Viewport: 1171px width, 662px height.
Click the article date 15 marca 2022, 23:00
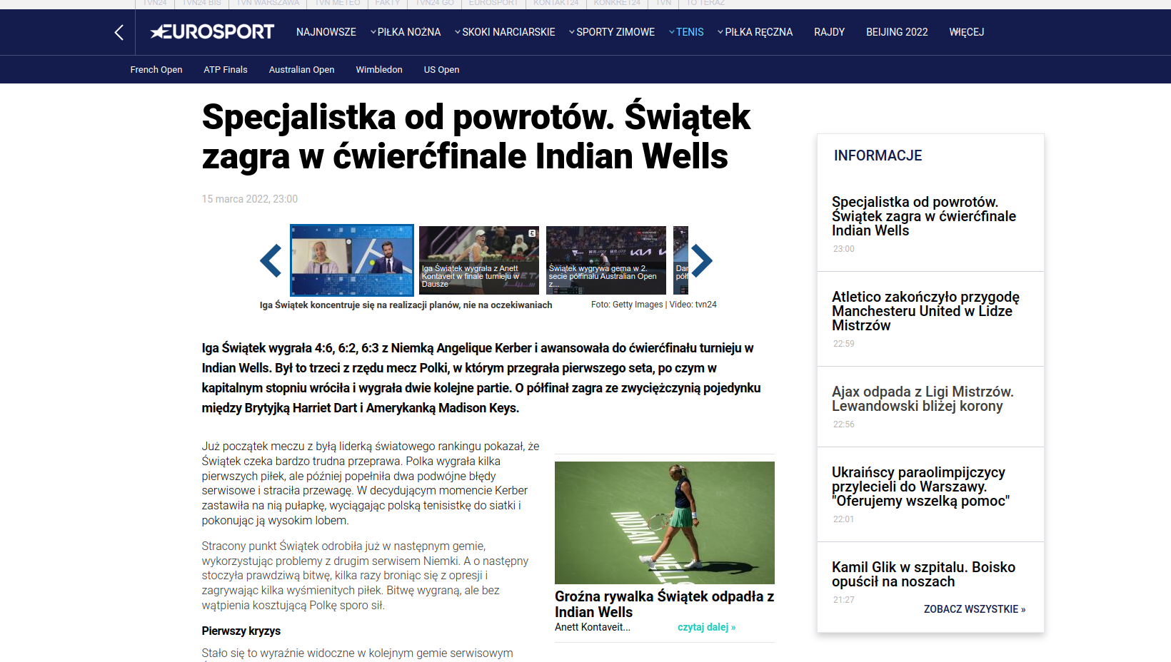(x=250, y=199)
